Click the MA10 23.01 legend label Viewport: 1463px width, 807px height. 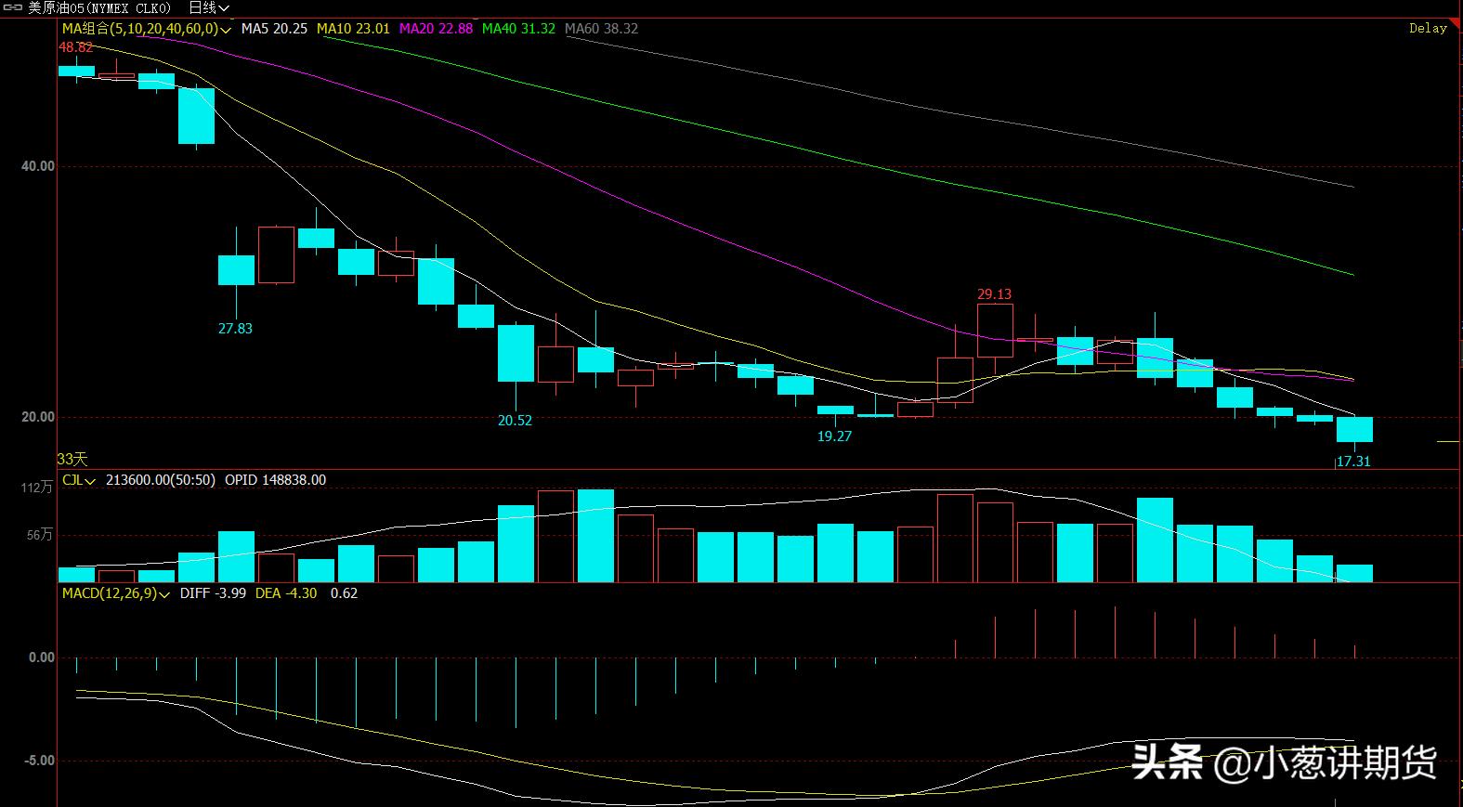pyautogui.click(x=353, y=29)
